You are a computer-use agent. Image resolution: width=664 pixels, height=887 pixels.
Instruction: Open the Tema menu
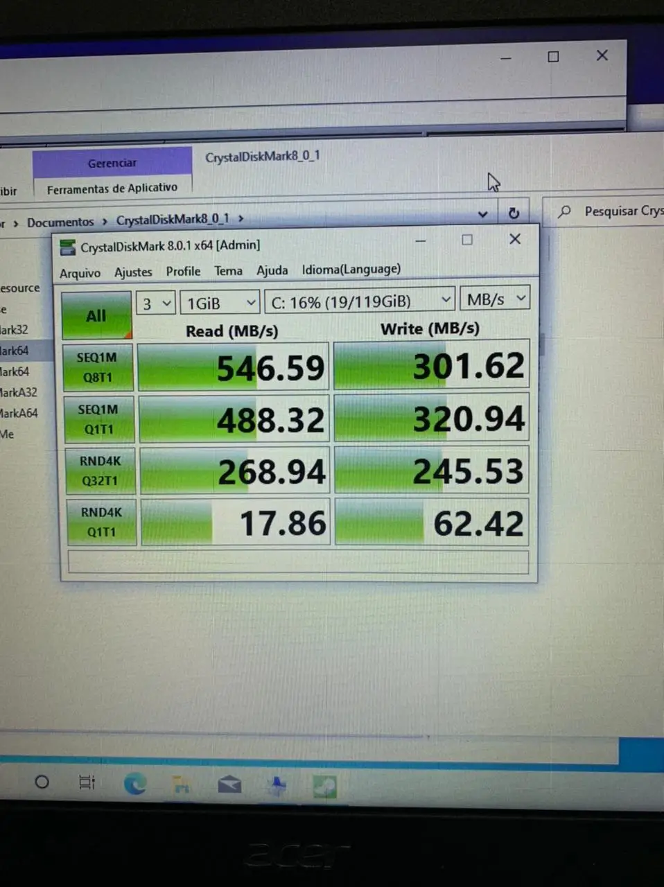228,271
